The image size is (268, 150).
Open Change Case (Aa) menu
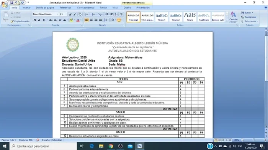pos(65,20)
